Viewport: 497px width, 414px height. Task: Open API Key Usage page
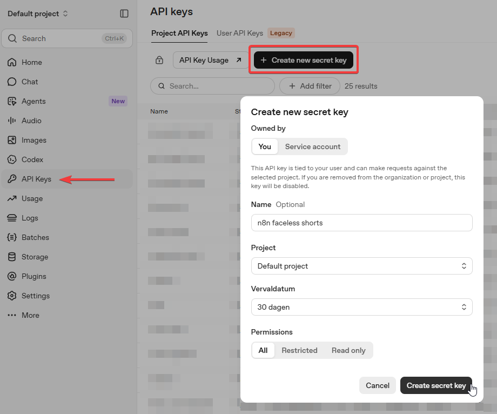pyautogui.click(x=211, y=60)
